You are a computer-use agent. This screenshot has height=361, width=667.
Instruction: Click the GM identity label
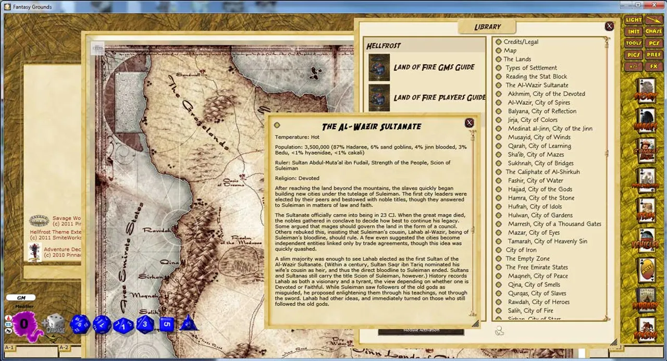(21, 298)
